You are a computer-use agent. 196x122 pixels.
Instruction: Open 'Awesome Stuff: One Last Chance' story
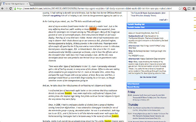[x=149, y=98]
